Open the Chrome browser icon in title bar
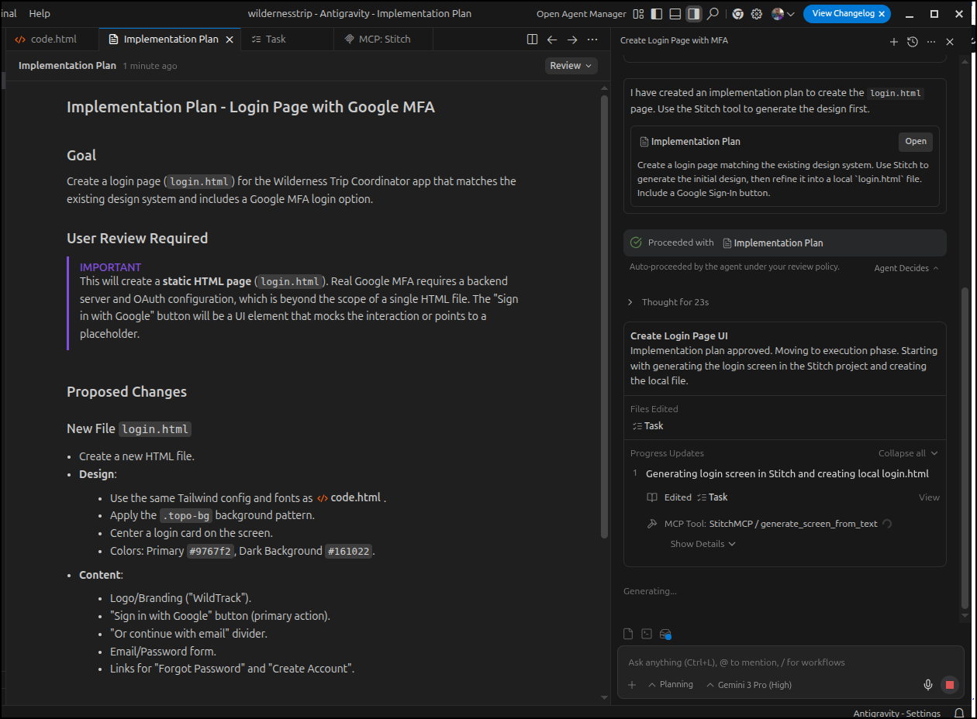The image size is (977, 719). 737,14
